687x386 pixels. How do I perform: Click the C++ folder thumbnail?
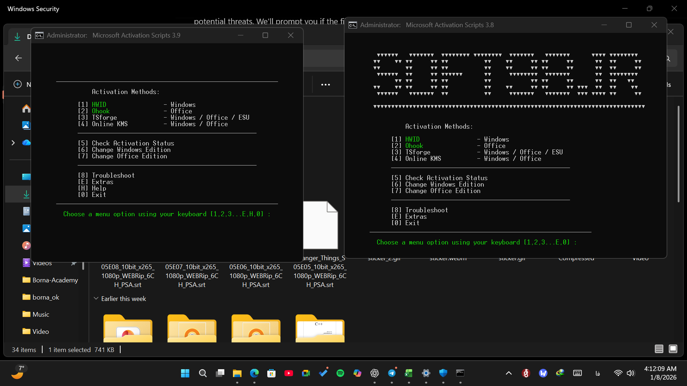coord(320,328)
